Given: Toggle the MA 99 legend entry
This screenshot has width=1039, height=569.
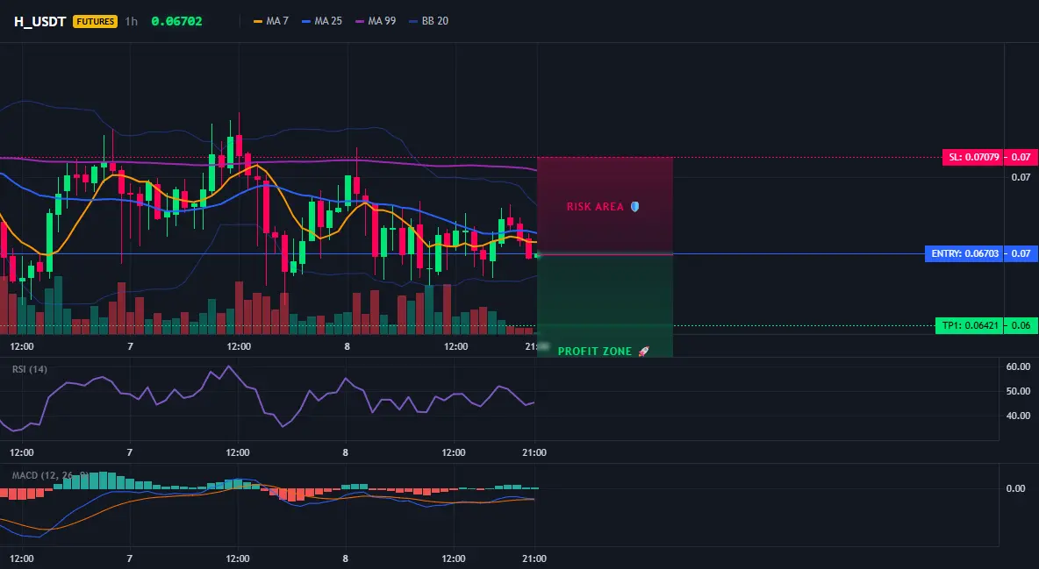Looking at the screenshot, I should point(376,21).
